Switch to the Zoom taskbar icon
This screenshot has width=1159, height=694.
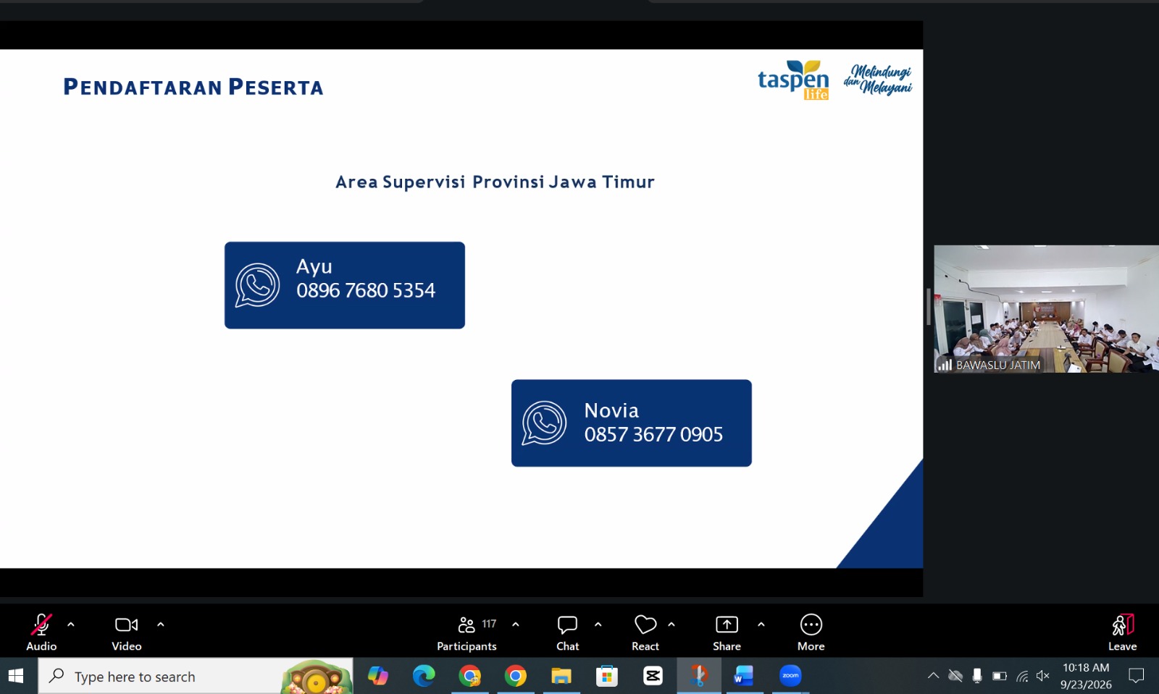coord(790,676)
